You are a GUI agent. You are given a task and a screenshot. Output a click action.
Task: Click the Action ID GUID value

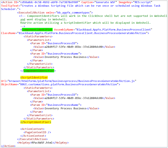(x=49, y=2)
